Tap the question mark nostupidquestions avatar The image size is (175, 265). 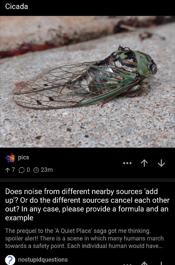pos(10,260)
